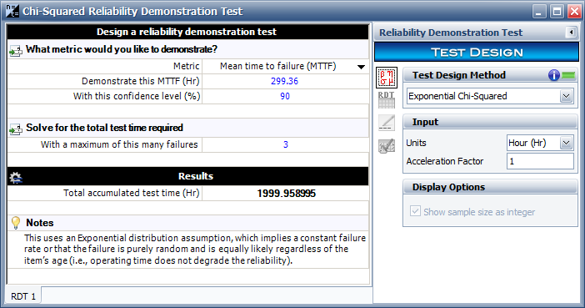Open the Units Hour (Hr) dropdown
The height and width of the screenshot is (308, 585).
point(566,143)
